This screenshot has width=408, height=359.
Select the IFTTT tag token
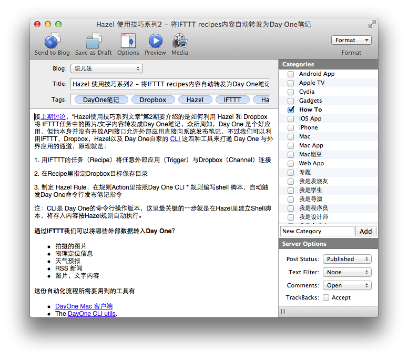coord(232,100)
